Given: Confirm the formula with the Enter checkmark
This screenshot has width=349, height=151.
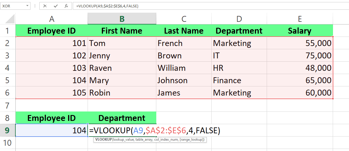Looking at the screenshot, I should coord(56,6).
